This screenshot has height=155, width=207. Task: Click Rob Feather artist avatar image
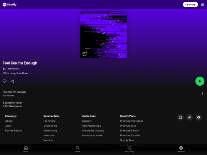5,69
